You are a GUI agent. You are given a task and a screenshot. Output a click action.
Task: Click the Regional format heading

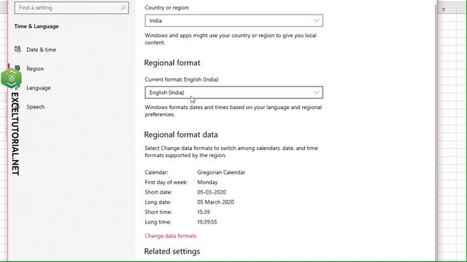[172, 63]
